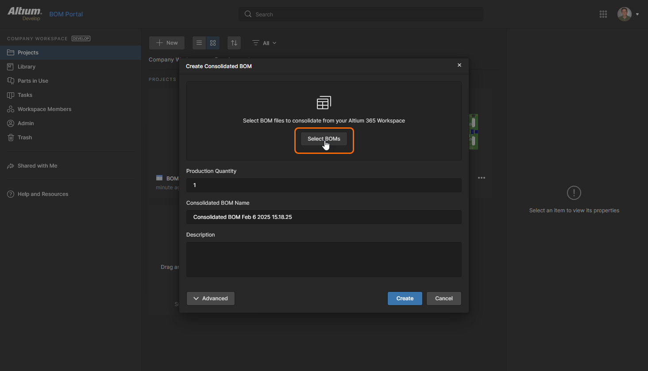Open the Projects section in sidebar
This screenshot has width=648, height=371.
click(71, 53)
